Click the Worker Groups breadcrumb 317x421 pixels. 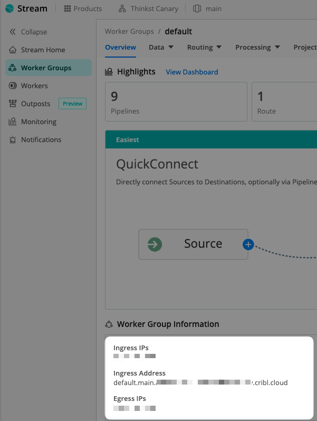(129, 32)
